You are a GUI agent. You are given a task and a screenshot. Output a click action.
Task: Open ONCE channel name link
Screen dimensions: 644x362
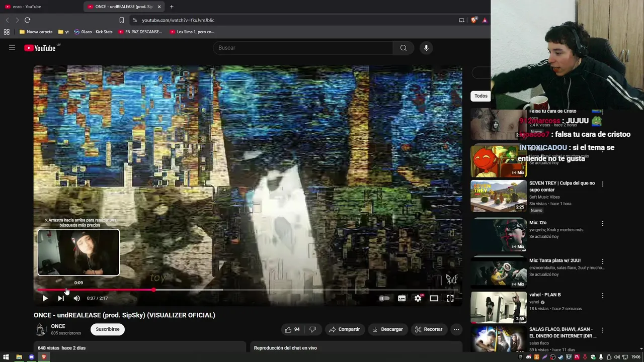coord(58,326)
